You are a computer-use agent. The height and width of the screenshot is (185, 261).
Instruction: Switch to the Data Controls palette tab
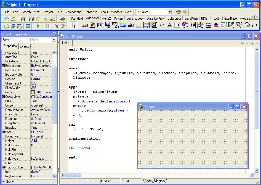156,18
